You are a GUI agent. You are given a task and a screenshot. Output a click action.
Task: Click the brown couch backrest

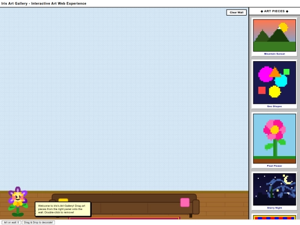pos(124,198)
